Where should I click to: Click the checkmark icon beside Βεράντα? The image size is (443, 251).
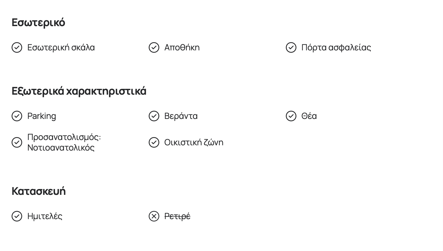[154, 116]
